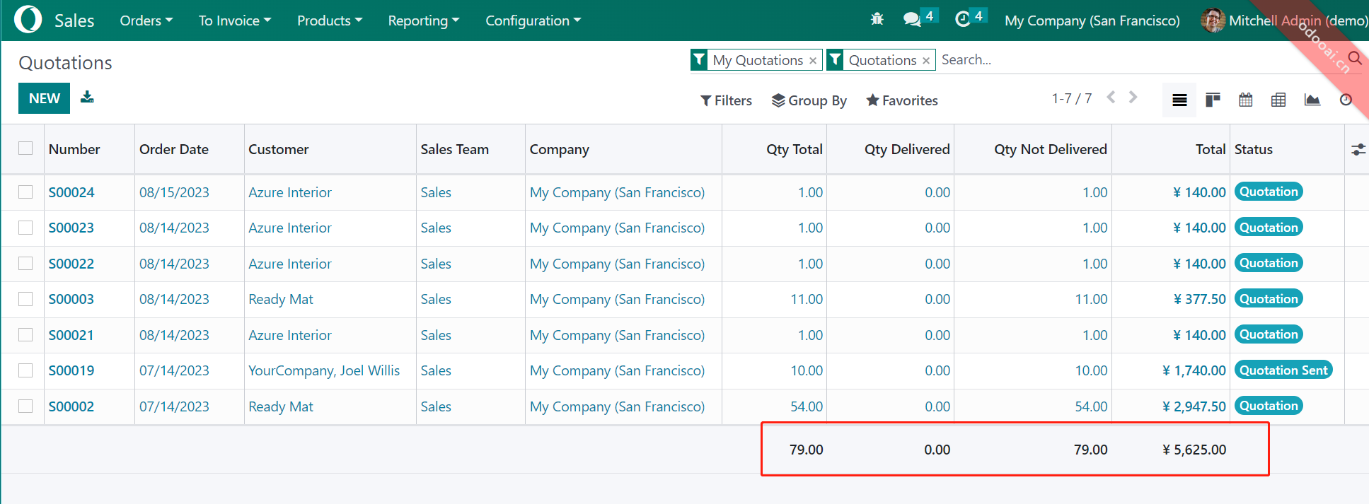The height and width of the screenshot is (504, 1369).
Task: Open quotation S00002
Action: click(x=71, y=406)
